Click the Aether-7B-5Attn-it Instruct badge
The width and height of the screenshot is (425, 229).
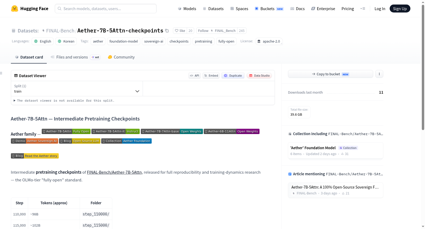tap(116, 131)
